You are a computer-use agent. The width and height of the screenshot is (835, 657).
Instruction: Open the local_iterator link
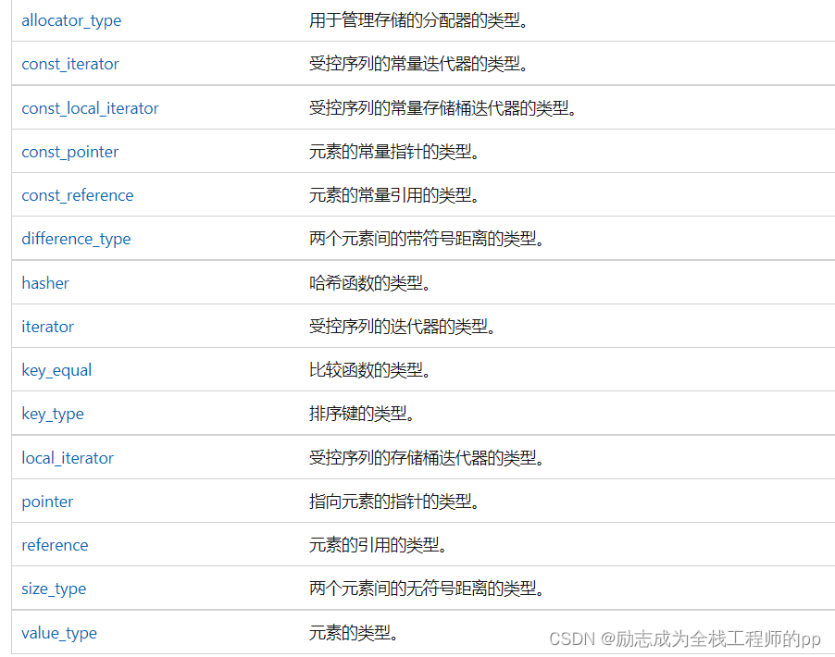pyautogui.click(x=68, y=458)
